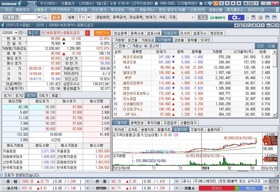Click the stock list icon next to code 028300
This screenshot has height=192, width=280.
[x=20, y=33]
